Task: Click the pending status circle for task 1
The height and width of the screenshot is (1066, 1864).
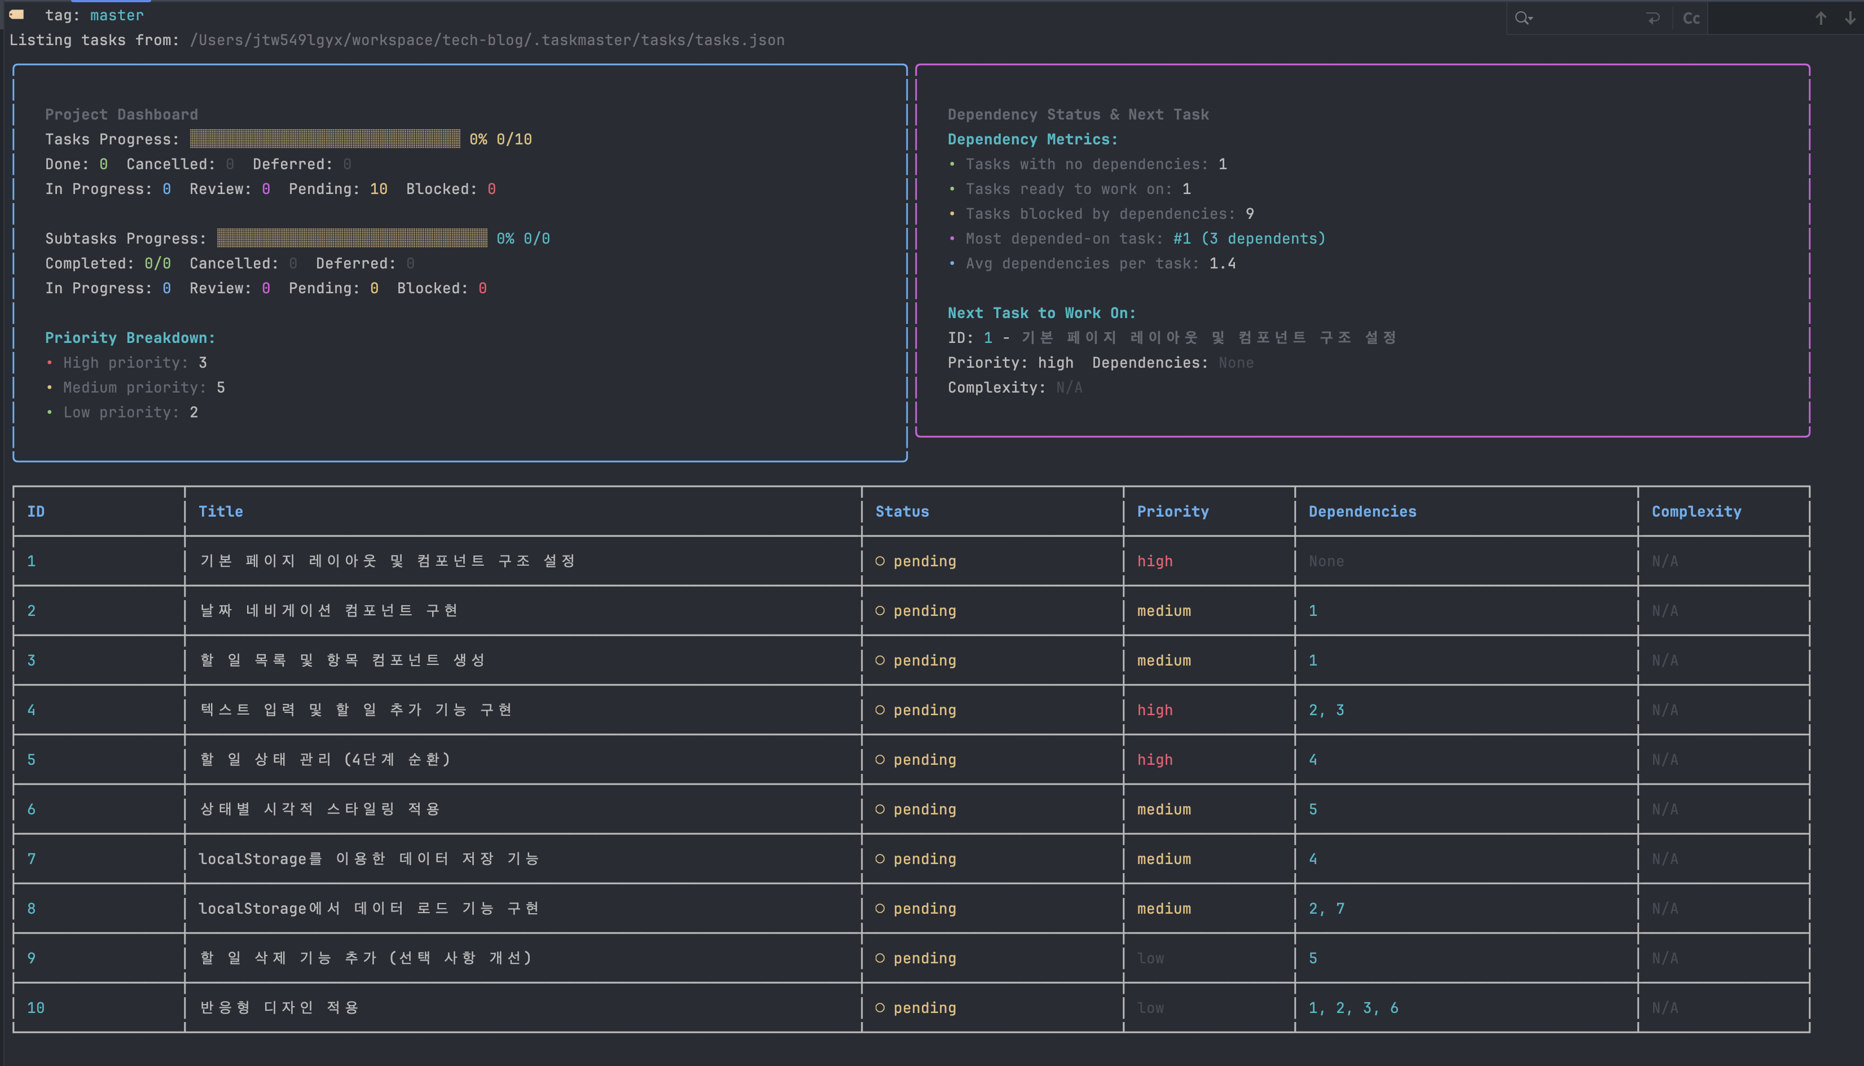Action: 880,562
